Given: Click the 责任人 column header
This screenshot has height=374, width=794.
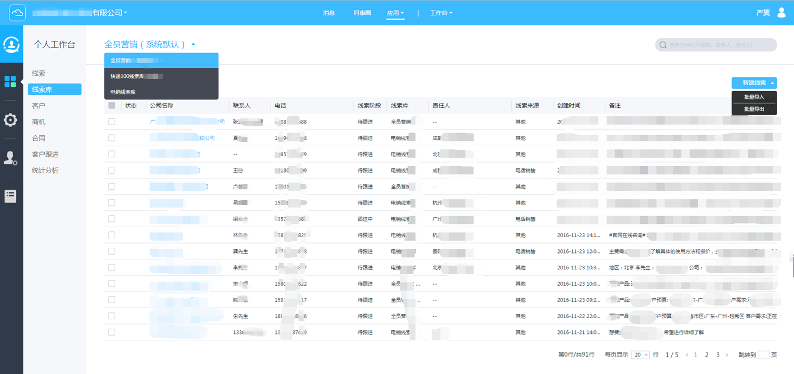Looking at the screenshot, I should tap(441, 106).
